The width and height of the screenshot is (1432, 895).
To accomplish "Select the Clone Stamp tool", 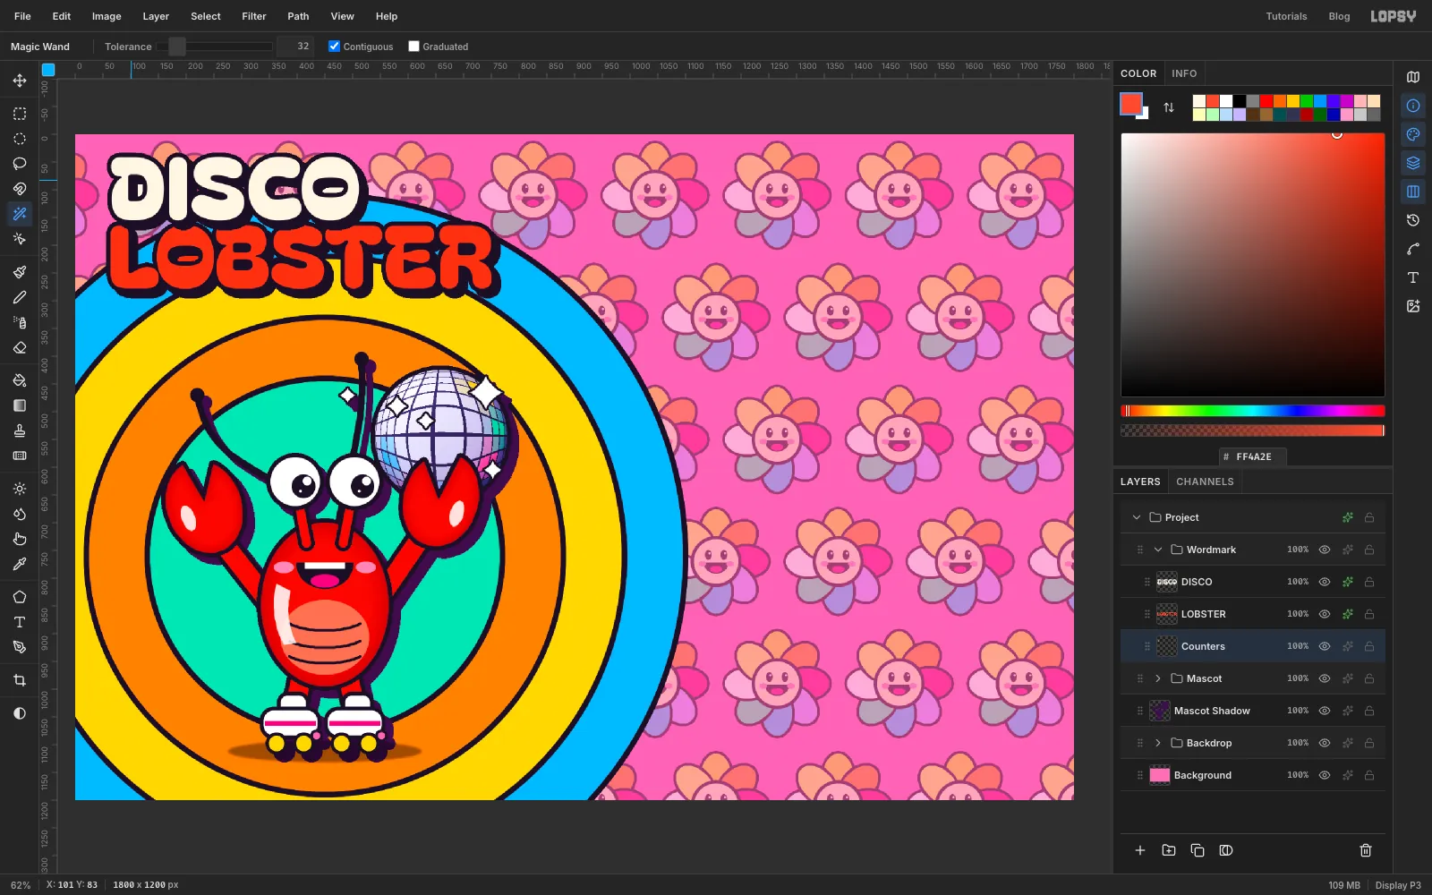I will click(x=20, y=430).
